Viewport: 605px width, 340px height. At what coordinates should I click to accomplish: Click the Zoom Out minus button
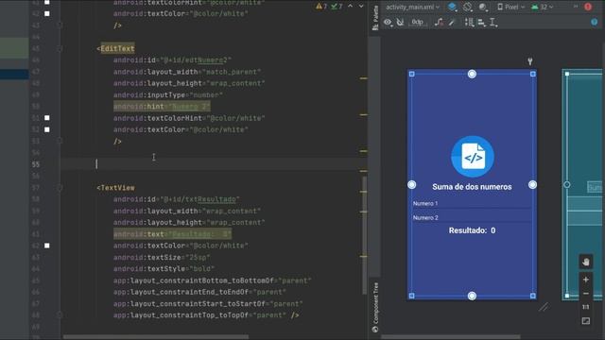[586, 294]
